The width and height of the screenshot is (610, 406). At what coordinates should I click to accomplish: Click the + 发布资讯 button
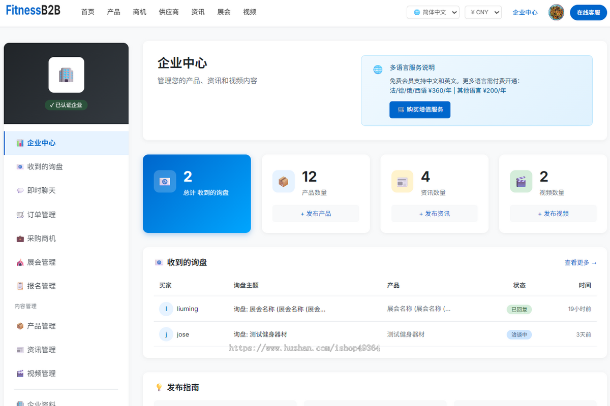tap(435, 214)
